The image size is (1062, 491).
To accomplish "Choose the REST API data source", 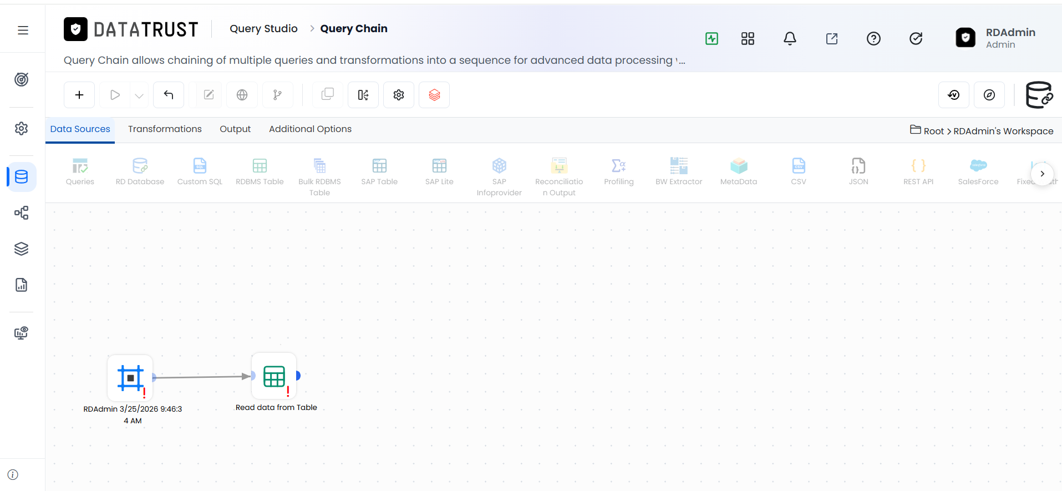I will (x=918, y=171).
